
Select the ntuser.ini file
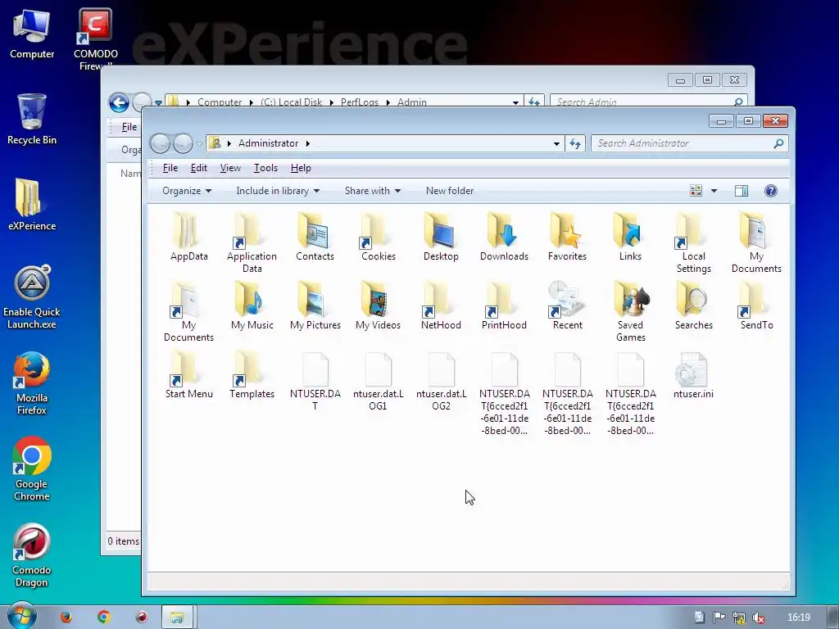click(x=693, y=374)
